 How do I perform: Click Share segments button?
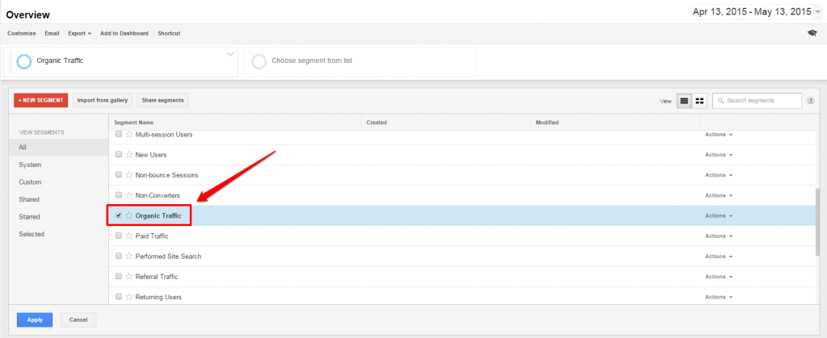[162, 100]
